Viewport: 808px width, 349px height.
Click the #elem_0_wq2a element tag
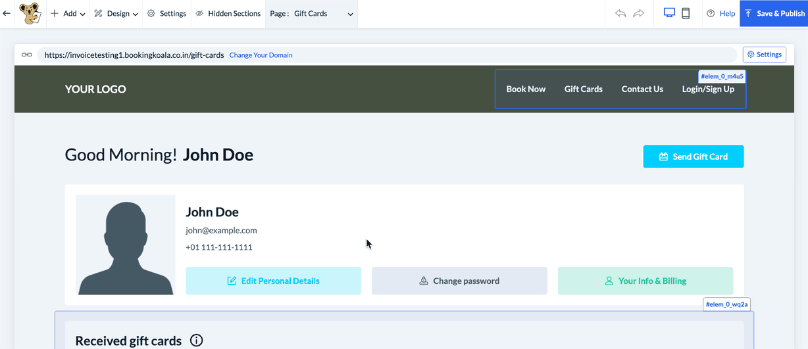pos(727,304)
